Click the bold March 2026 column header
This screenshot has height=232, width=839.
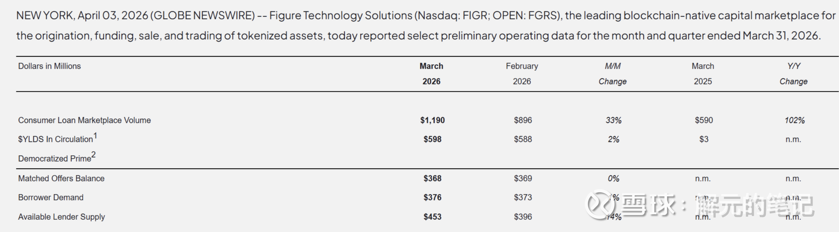point(431,74)
